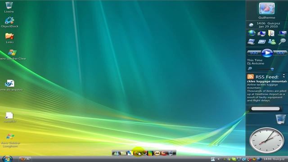Open the ObjectDock desktop shortcut
288x162 pixels.
click(x=9, y=22)
